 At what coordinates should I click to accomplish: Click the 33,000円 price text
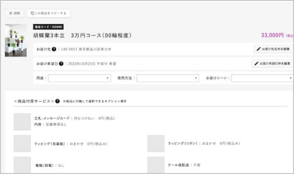click(x=273, y=35)
